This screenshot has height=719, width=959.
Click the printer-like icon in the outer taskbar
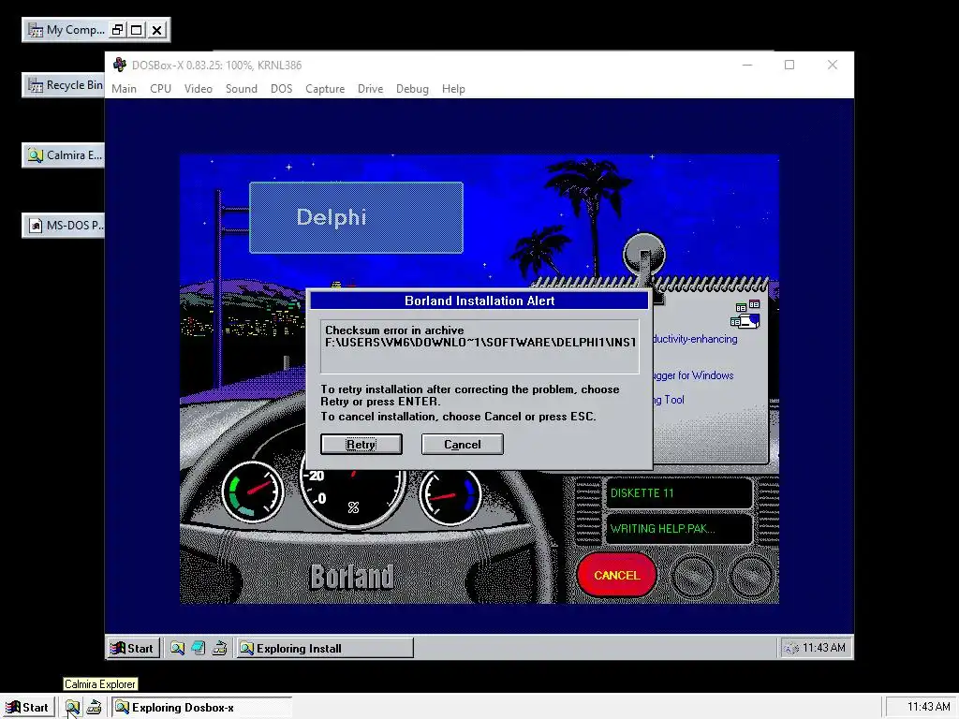tap(94, 708)
